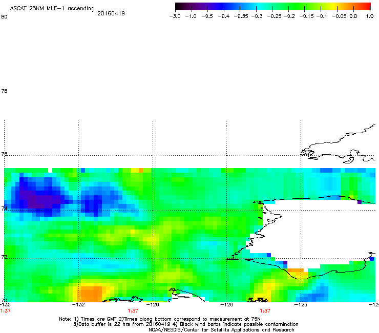Click the -0.05 color scale label
The width and height of the screenshot is (379, 333).
[x=340, y=16]
